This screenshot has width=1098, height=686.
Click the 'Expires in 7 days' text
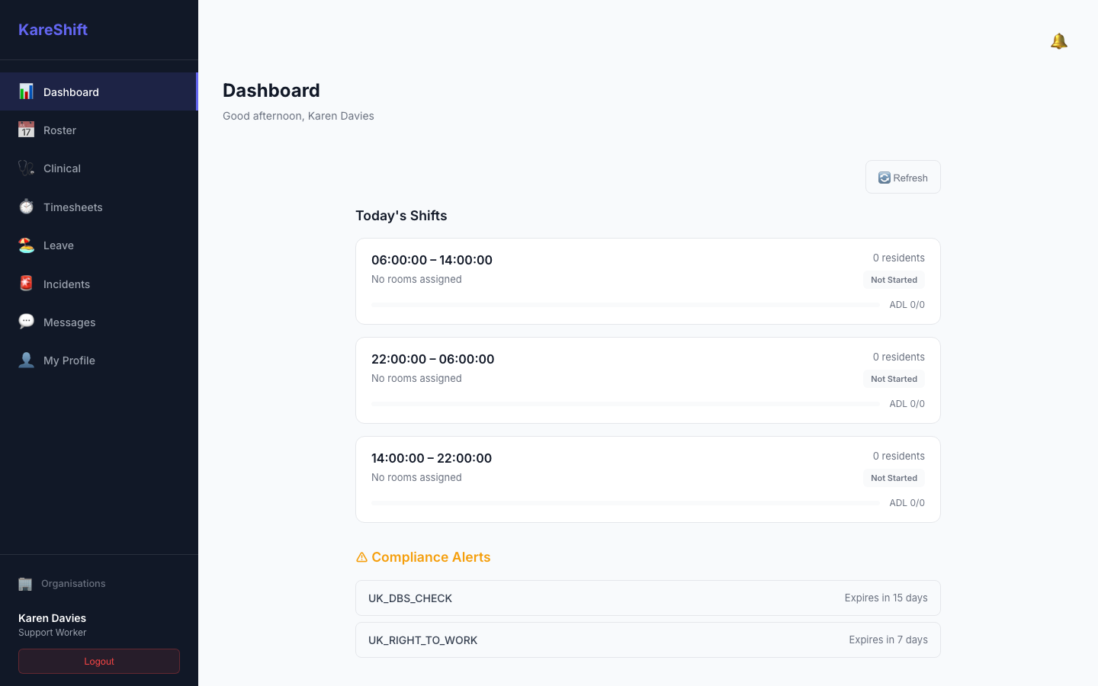(x=888, y=640)
